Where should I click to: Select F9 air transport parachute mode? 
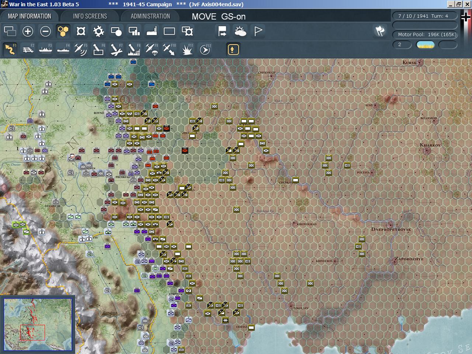(152, 49)
